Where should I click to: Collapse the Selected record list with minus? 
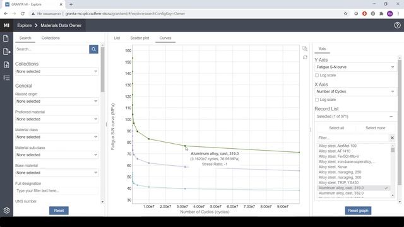point(391,117)
